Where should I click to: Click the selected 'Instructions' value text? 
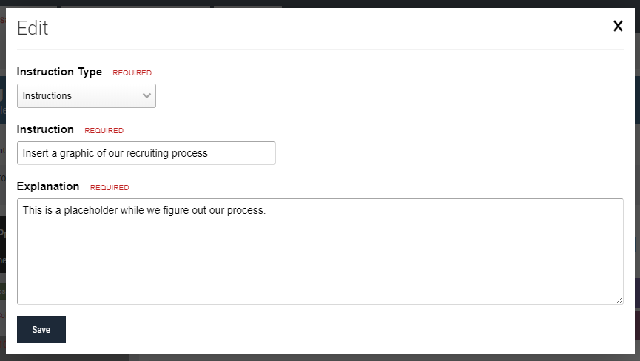47,95
